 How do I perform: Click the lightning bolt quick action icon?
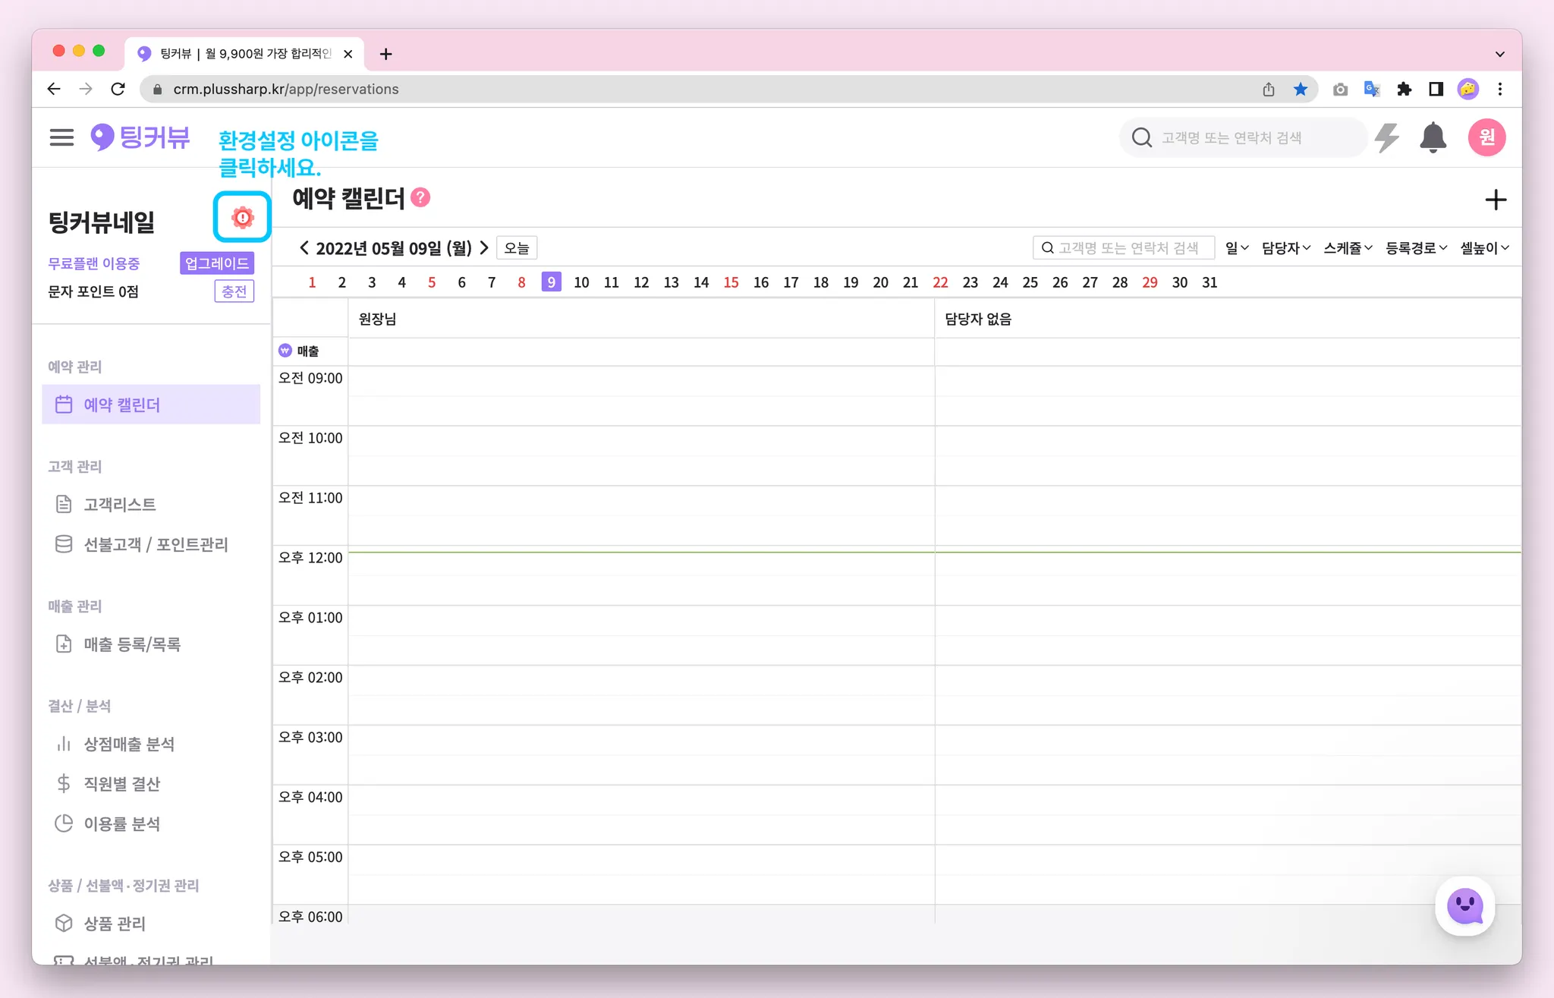coord(1387,137)
